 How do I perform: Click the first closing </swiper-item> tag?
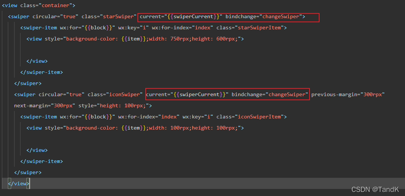coord(42,72)
